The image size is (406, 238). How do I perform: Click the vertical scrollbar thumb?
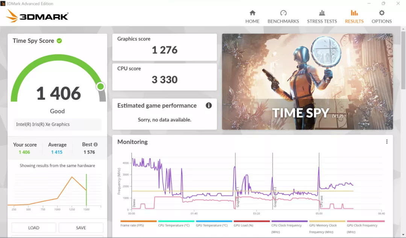click(x=403, y=60)
